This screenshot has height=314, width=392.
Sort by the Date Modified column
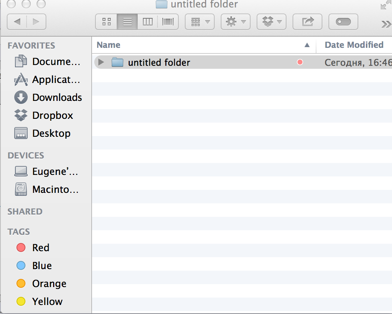pyautogui.click(x=354, y=45)
